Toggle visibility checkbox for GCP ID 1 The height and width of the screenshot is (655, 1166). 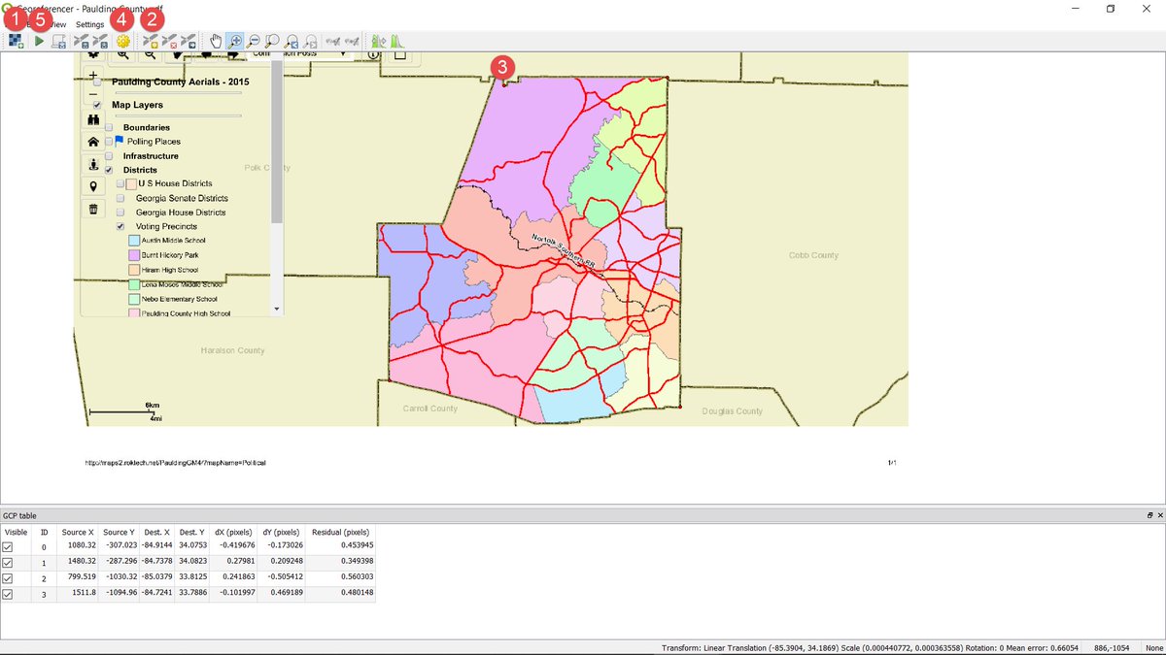coord(8,563)
